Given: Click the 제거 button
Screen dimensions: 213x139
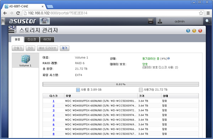Looking at the screenshot, I should tap(65, 48).
